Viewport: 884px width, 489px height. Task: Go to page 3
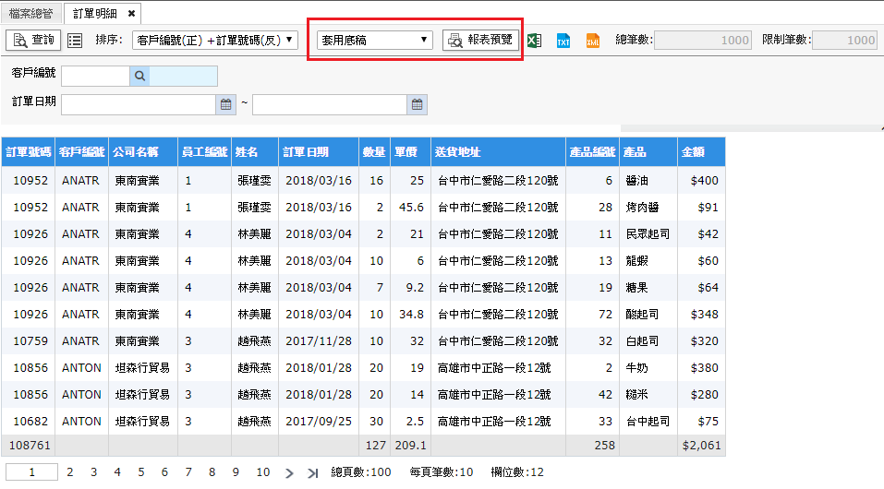click(x=93, y=472)
